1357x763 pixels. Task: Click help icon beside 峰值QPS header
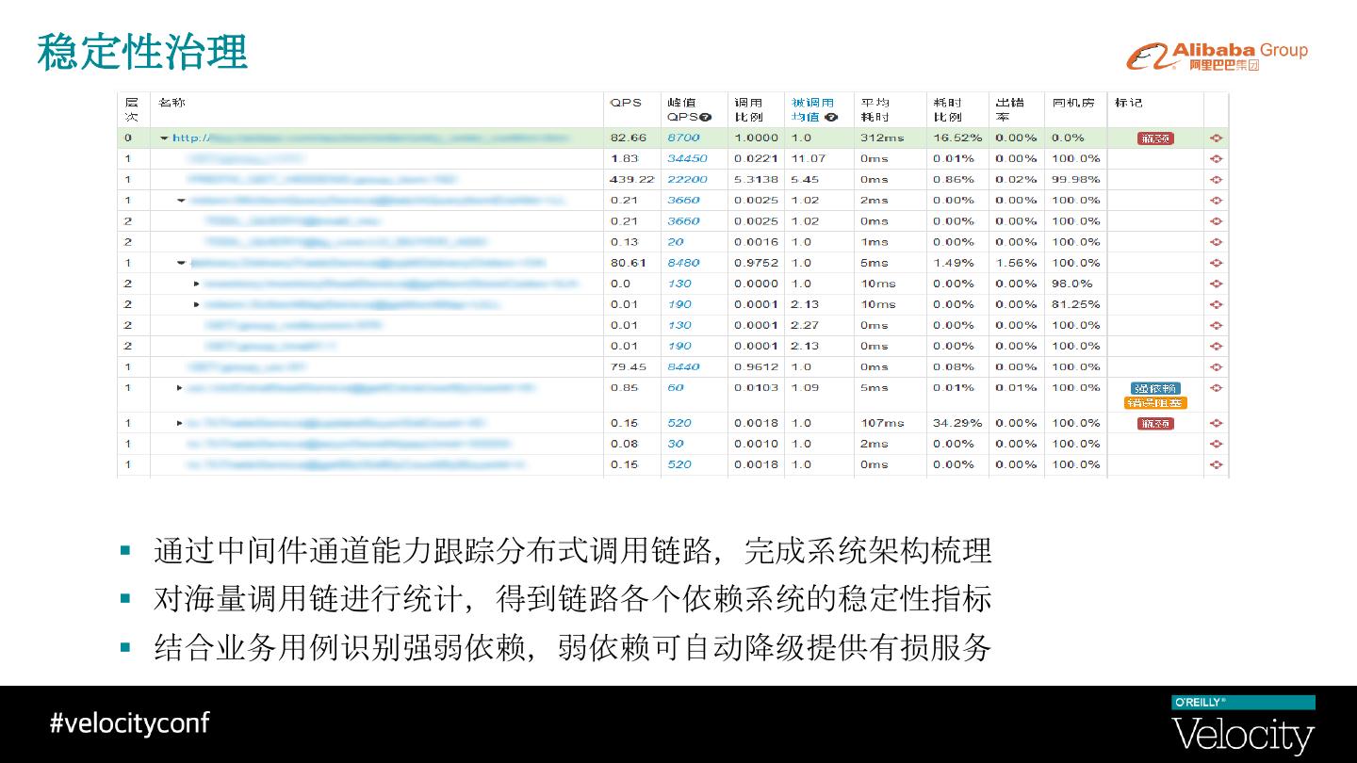click(x=706, y=118)
